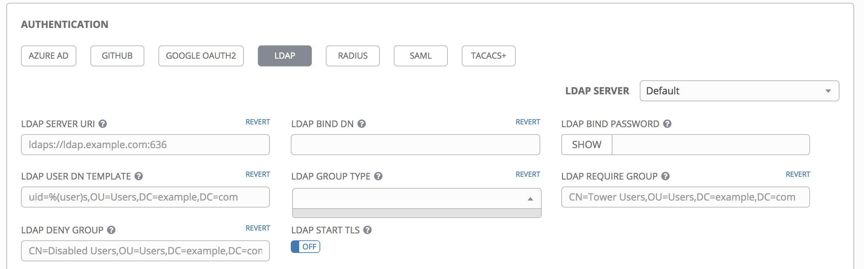The height and width of the screenshot is (269, 864).
Task: Open help for LDAP BIND PASSWORD
Action: point(667,124)
